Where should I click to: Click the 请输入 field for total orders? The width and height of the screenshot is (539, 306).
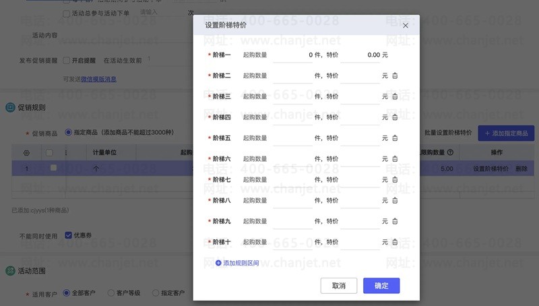click(162, 12)
